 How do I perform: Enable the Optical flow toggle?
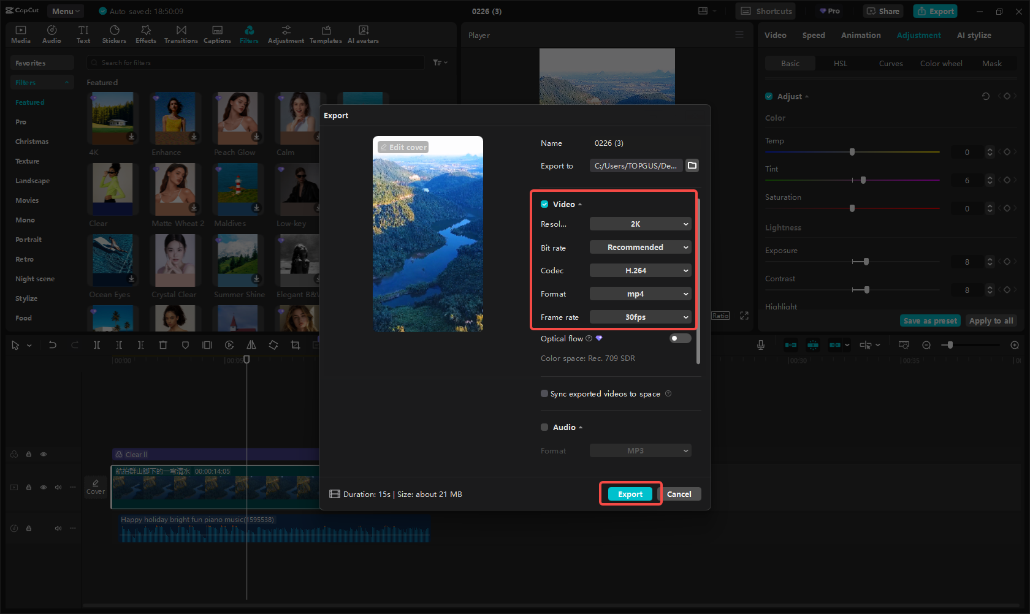[679, 338]
